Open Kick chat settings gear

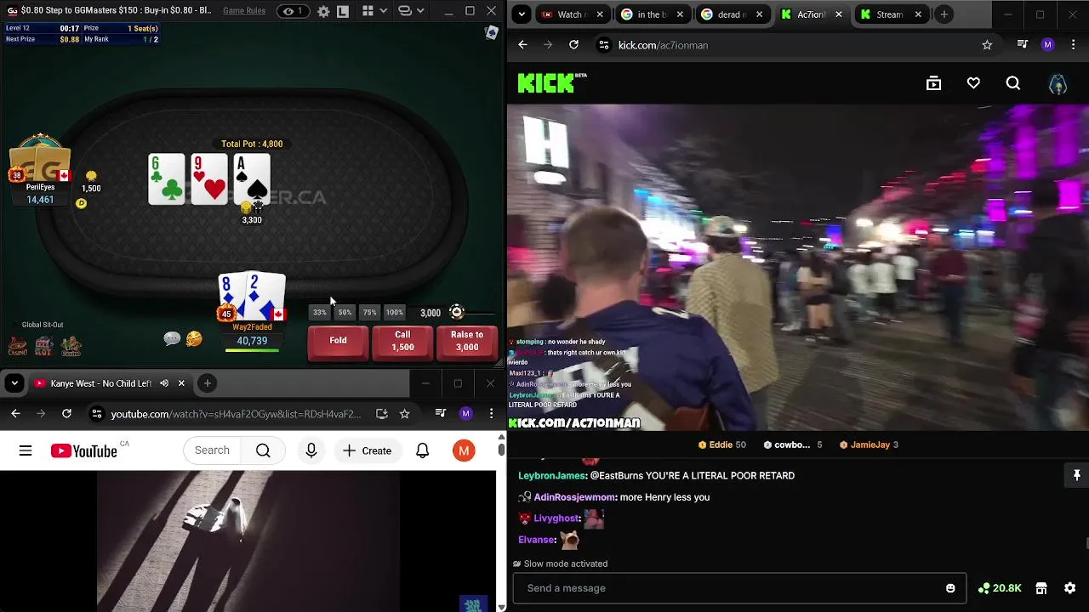click(1070, 588)
